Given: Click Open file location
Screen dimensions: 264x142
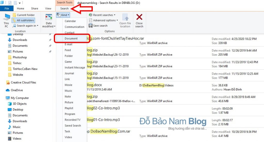Looking at the screenshot, I should [x=125, y=21].
